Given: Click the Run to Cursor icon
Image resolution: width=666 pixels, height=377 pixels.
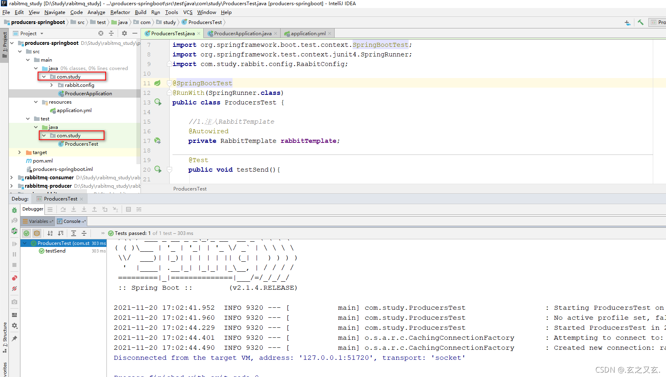Looking at the screenshot, I should [115, 209].
